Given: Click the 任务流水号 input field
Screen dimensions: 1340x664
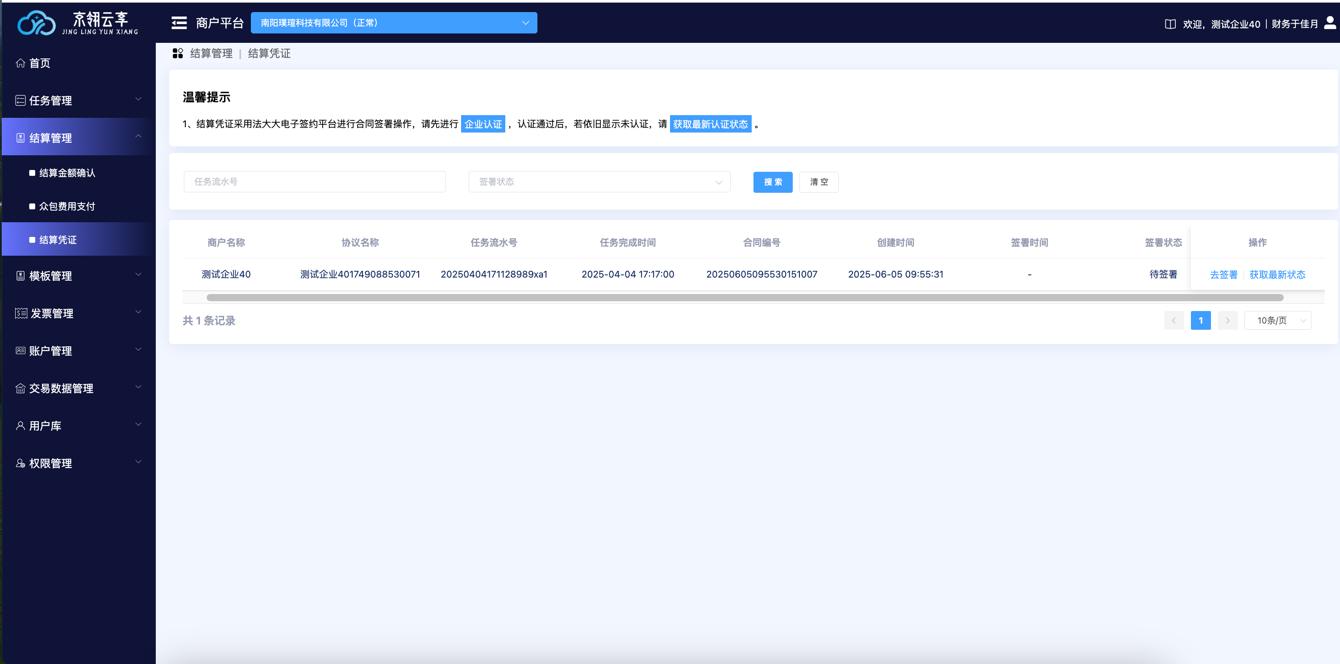Looking at the screenshot, I should pos(314,182).
